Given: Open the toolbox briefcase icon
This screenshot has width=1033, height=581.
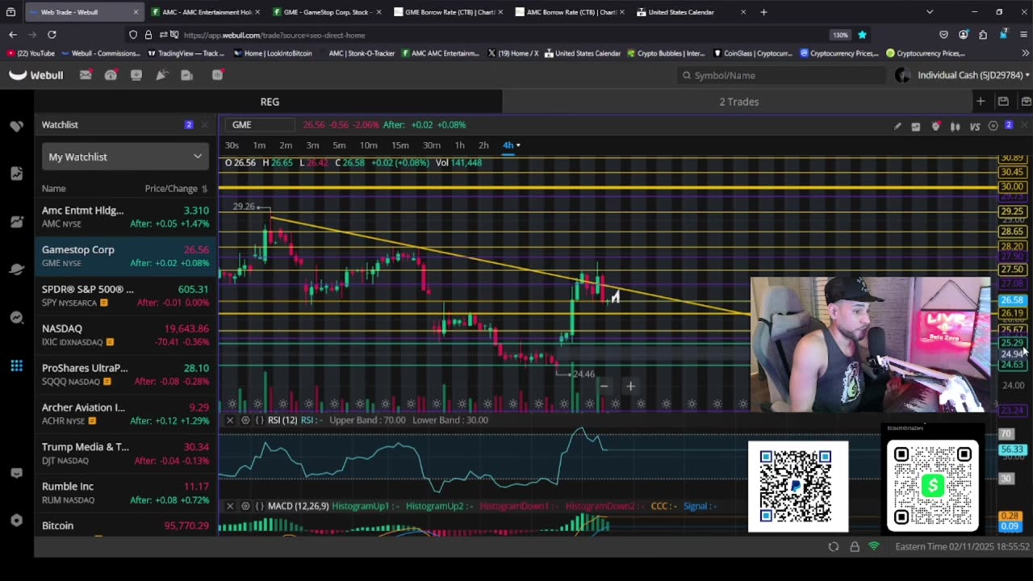Looking at the screenshot, I should click(x=1026, y=102).
